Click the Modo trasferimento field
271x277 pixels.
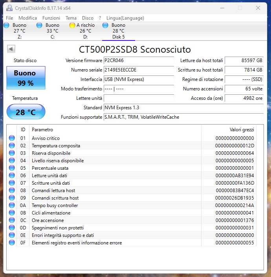(x=139, y=89)
